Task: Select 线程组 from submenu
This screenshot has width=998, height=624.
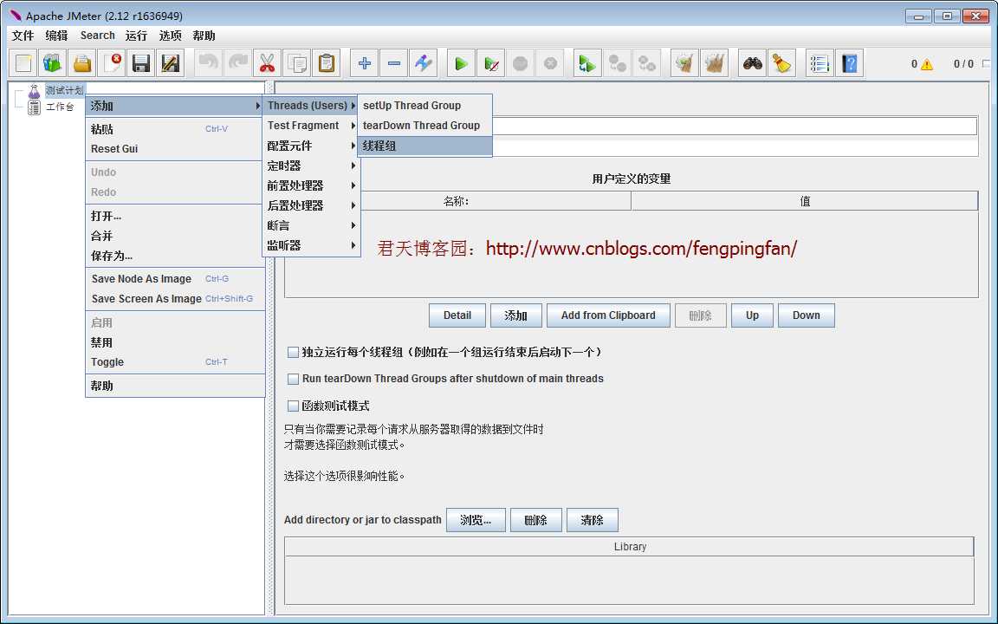Action: [424, 146]
